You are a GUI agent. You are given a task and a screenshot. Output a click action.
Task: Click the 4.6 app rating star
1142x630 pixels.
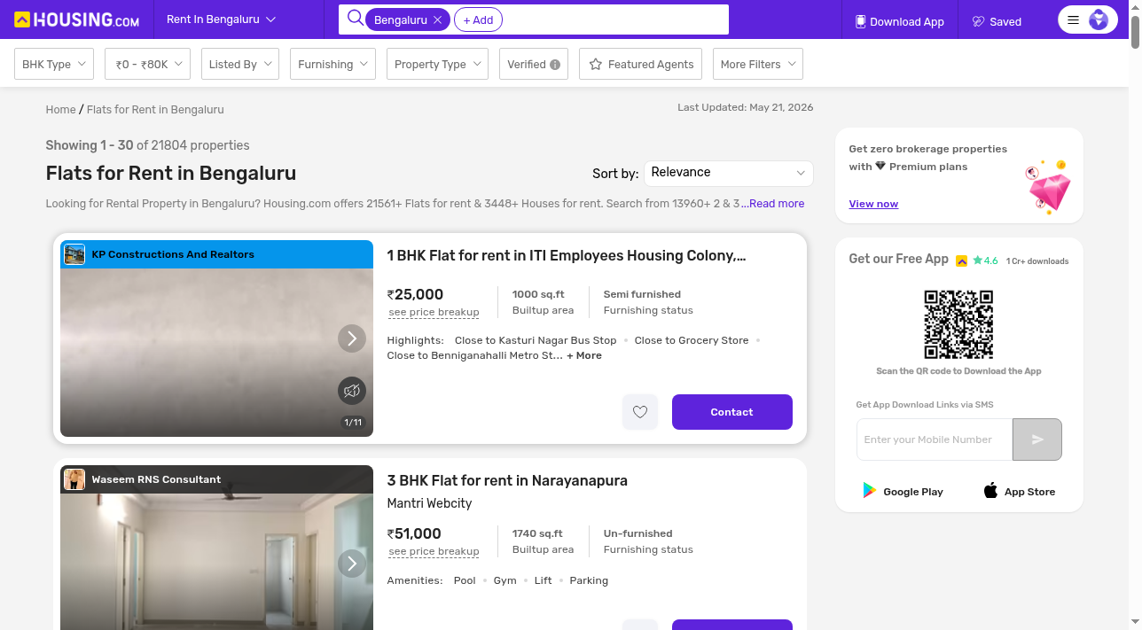[x=978, y=261]
